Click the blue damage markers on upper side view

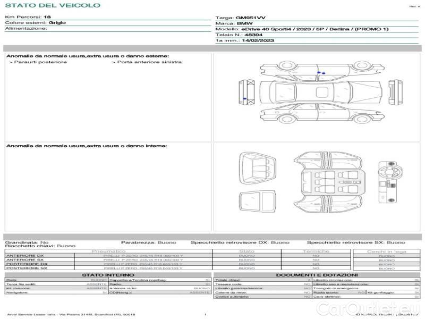pos(321,72)
